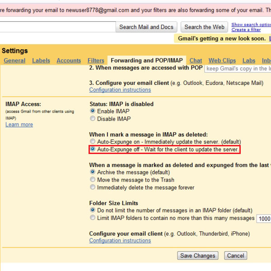Click into the mail search field

(58, 27)
